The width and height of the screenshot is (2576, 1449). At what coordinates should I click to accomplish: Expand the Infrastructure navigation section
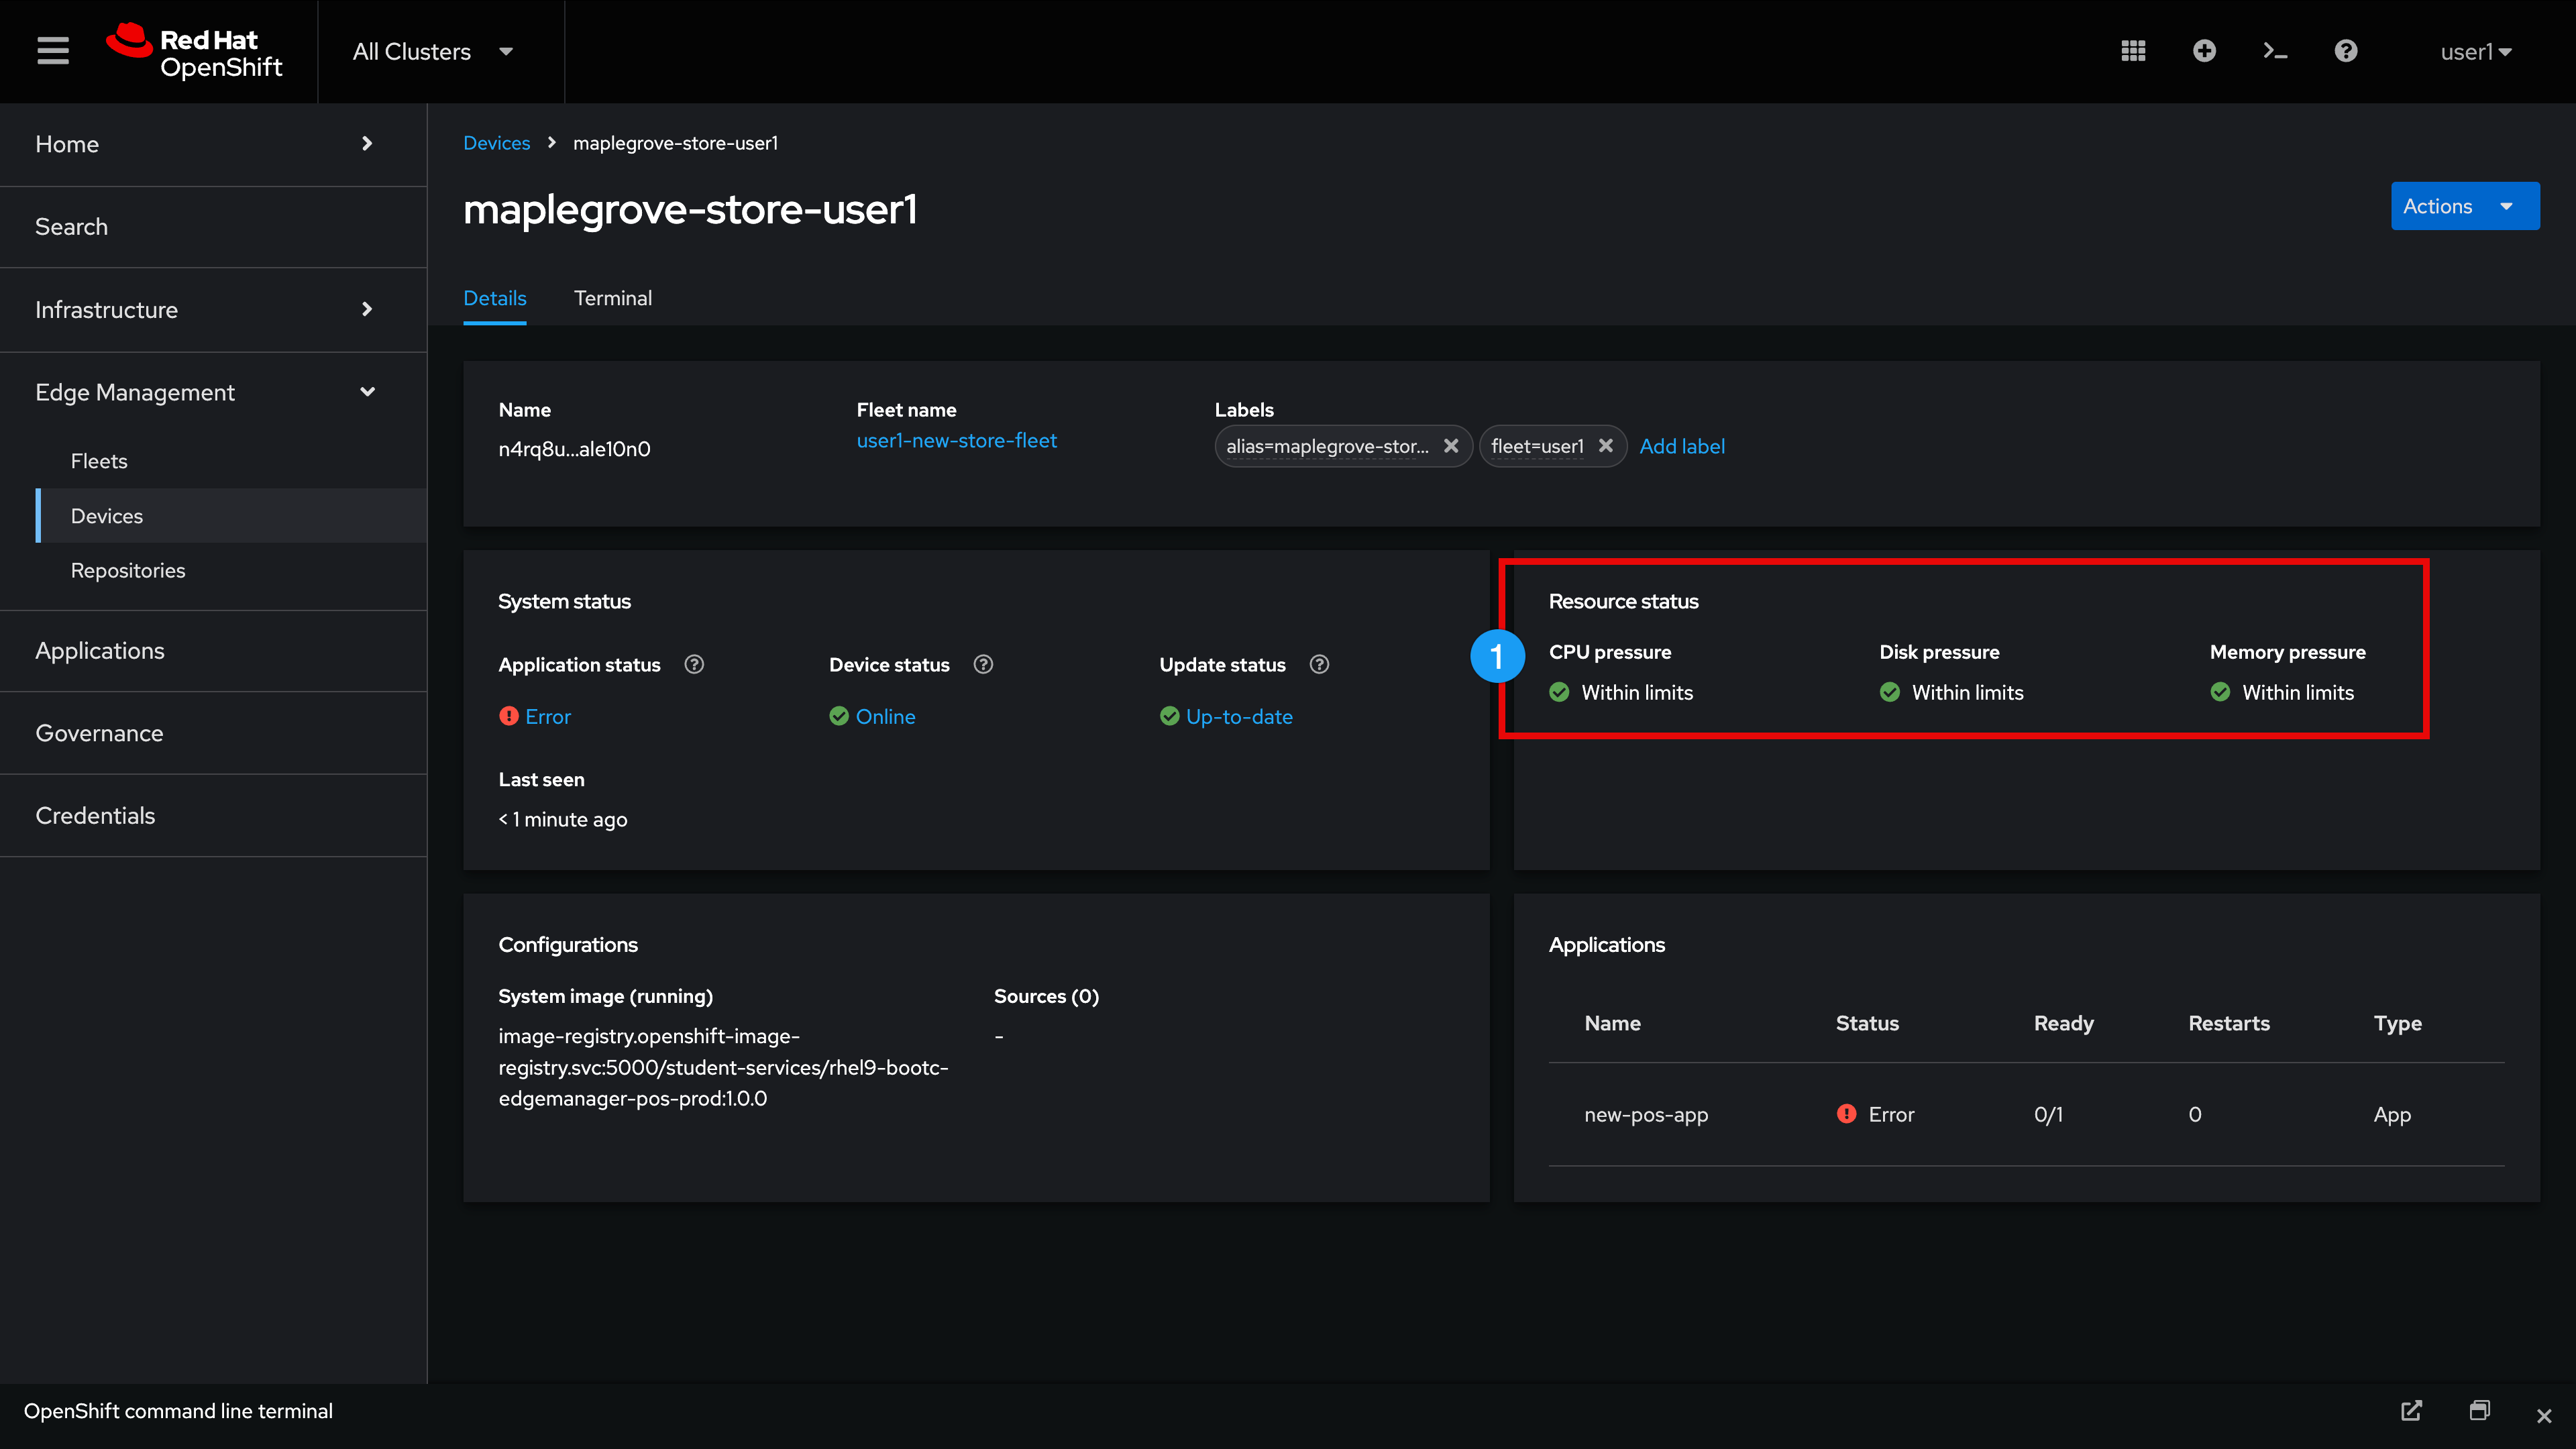click(x=213, y=310)
